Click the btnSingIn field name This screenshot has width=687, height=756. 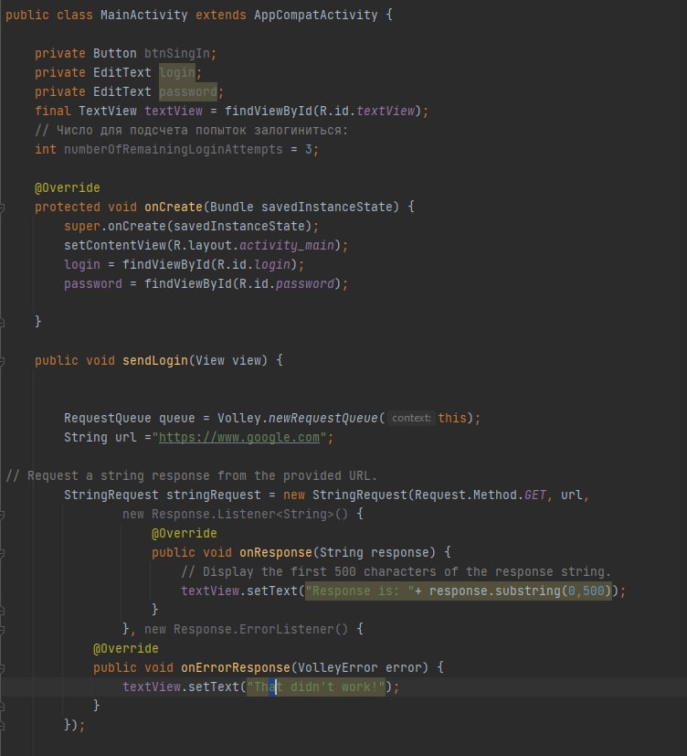point(177,54)
